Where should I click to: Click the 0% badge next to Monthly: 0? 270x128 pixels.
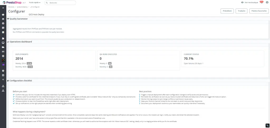point(110,67)
